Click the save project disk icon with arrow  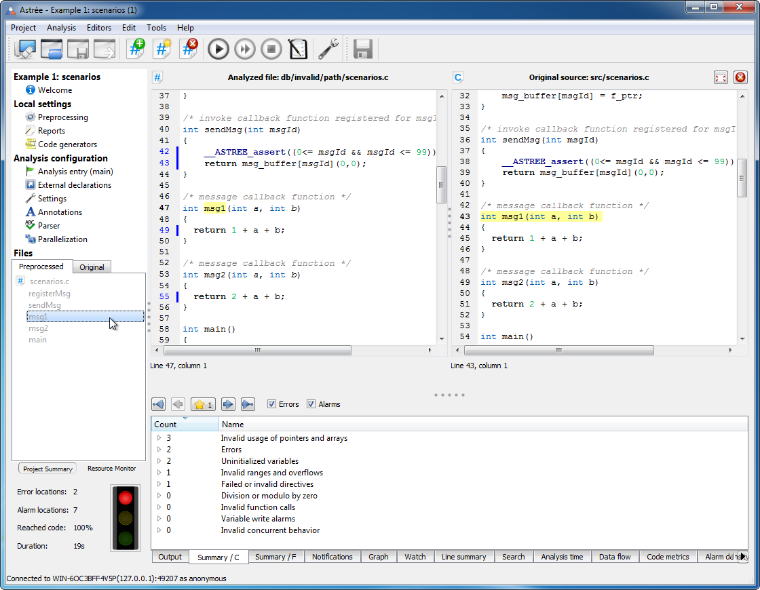click(77, 49)
